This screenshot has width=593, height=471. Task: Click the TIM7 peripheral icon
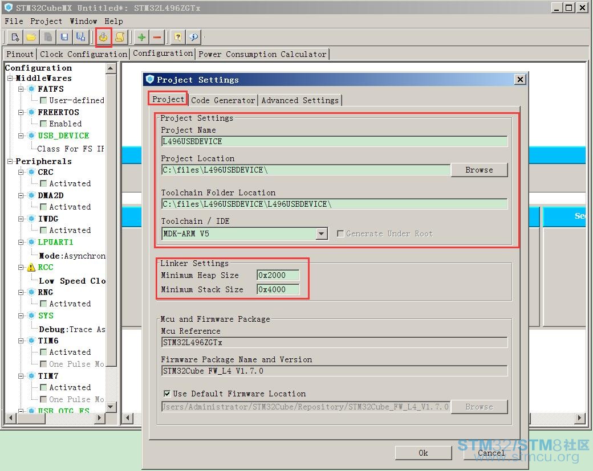31,376
